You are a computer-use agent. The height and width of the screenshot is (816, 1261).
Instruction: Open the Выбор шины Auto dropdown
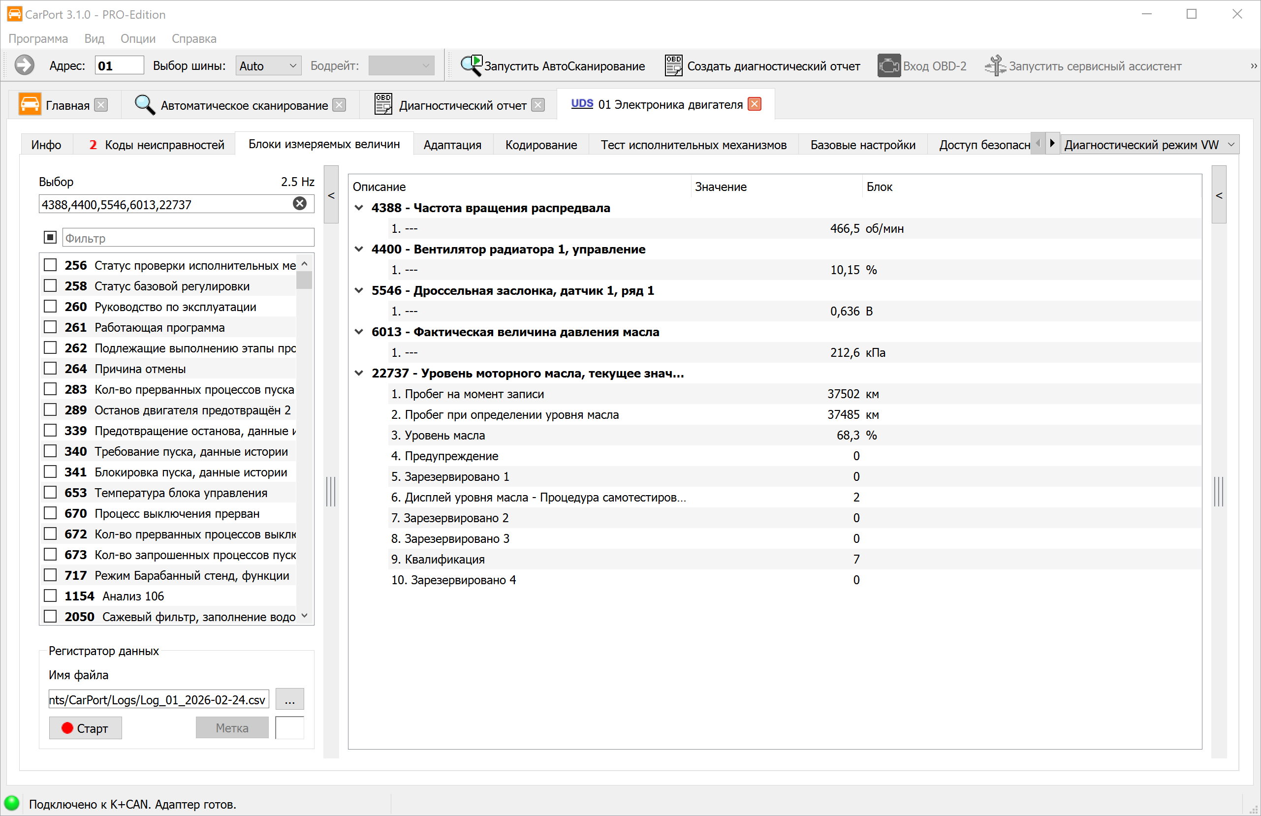click(268, 66)
